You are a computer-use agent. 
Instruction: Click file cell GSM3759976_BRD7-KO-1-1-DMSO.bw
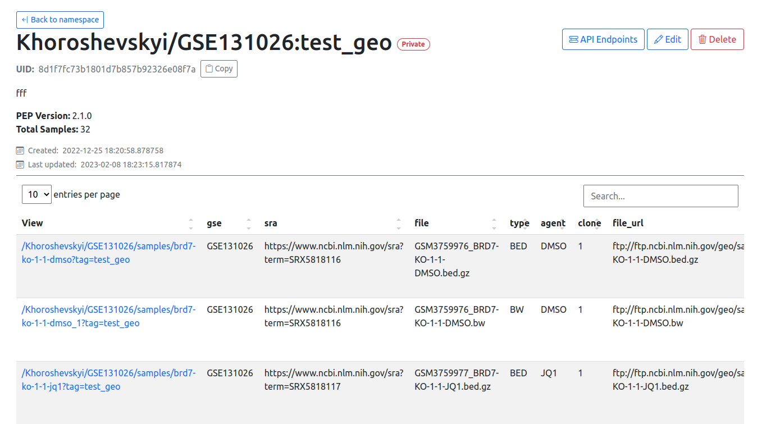pos(457,316)
